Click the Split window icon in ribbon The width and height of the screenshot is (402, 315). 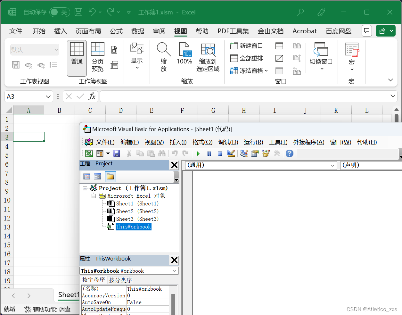pyautogui.click(x=279, y=46)
